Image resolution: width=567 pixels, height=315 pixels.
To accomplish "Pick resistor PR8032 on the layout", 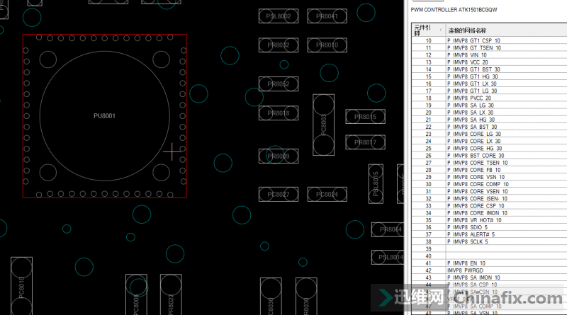I will (278, 45).
